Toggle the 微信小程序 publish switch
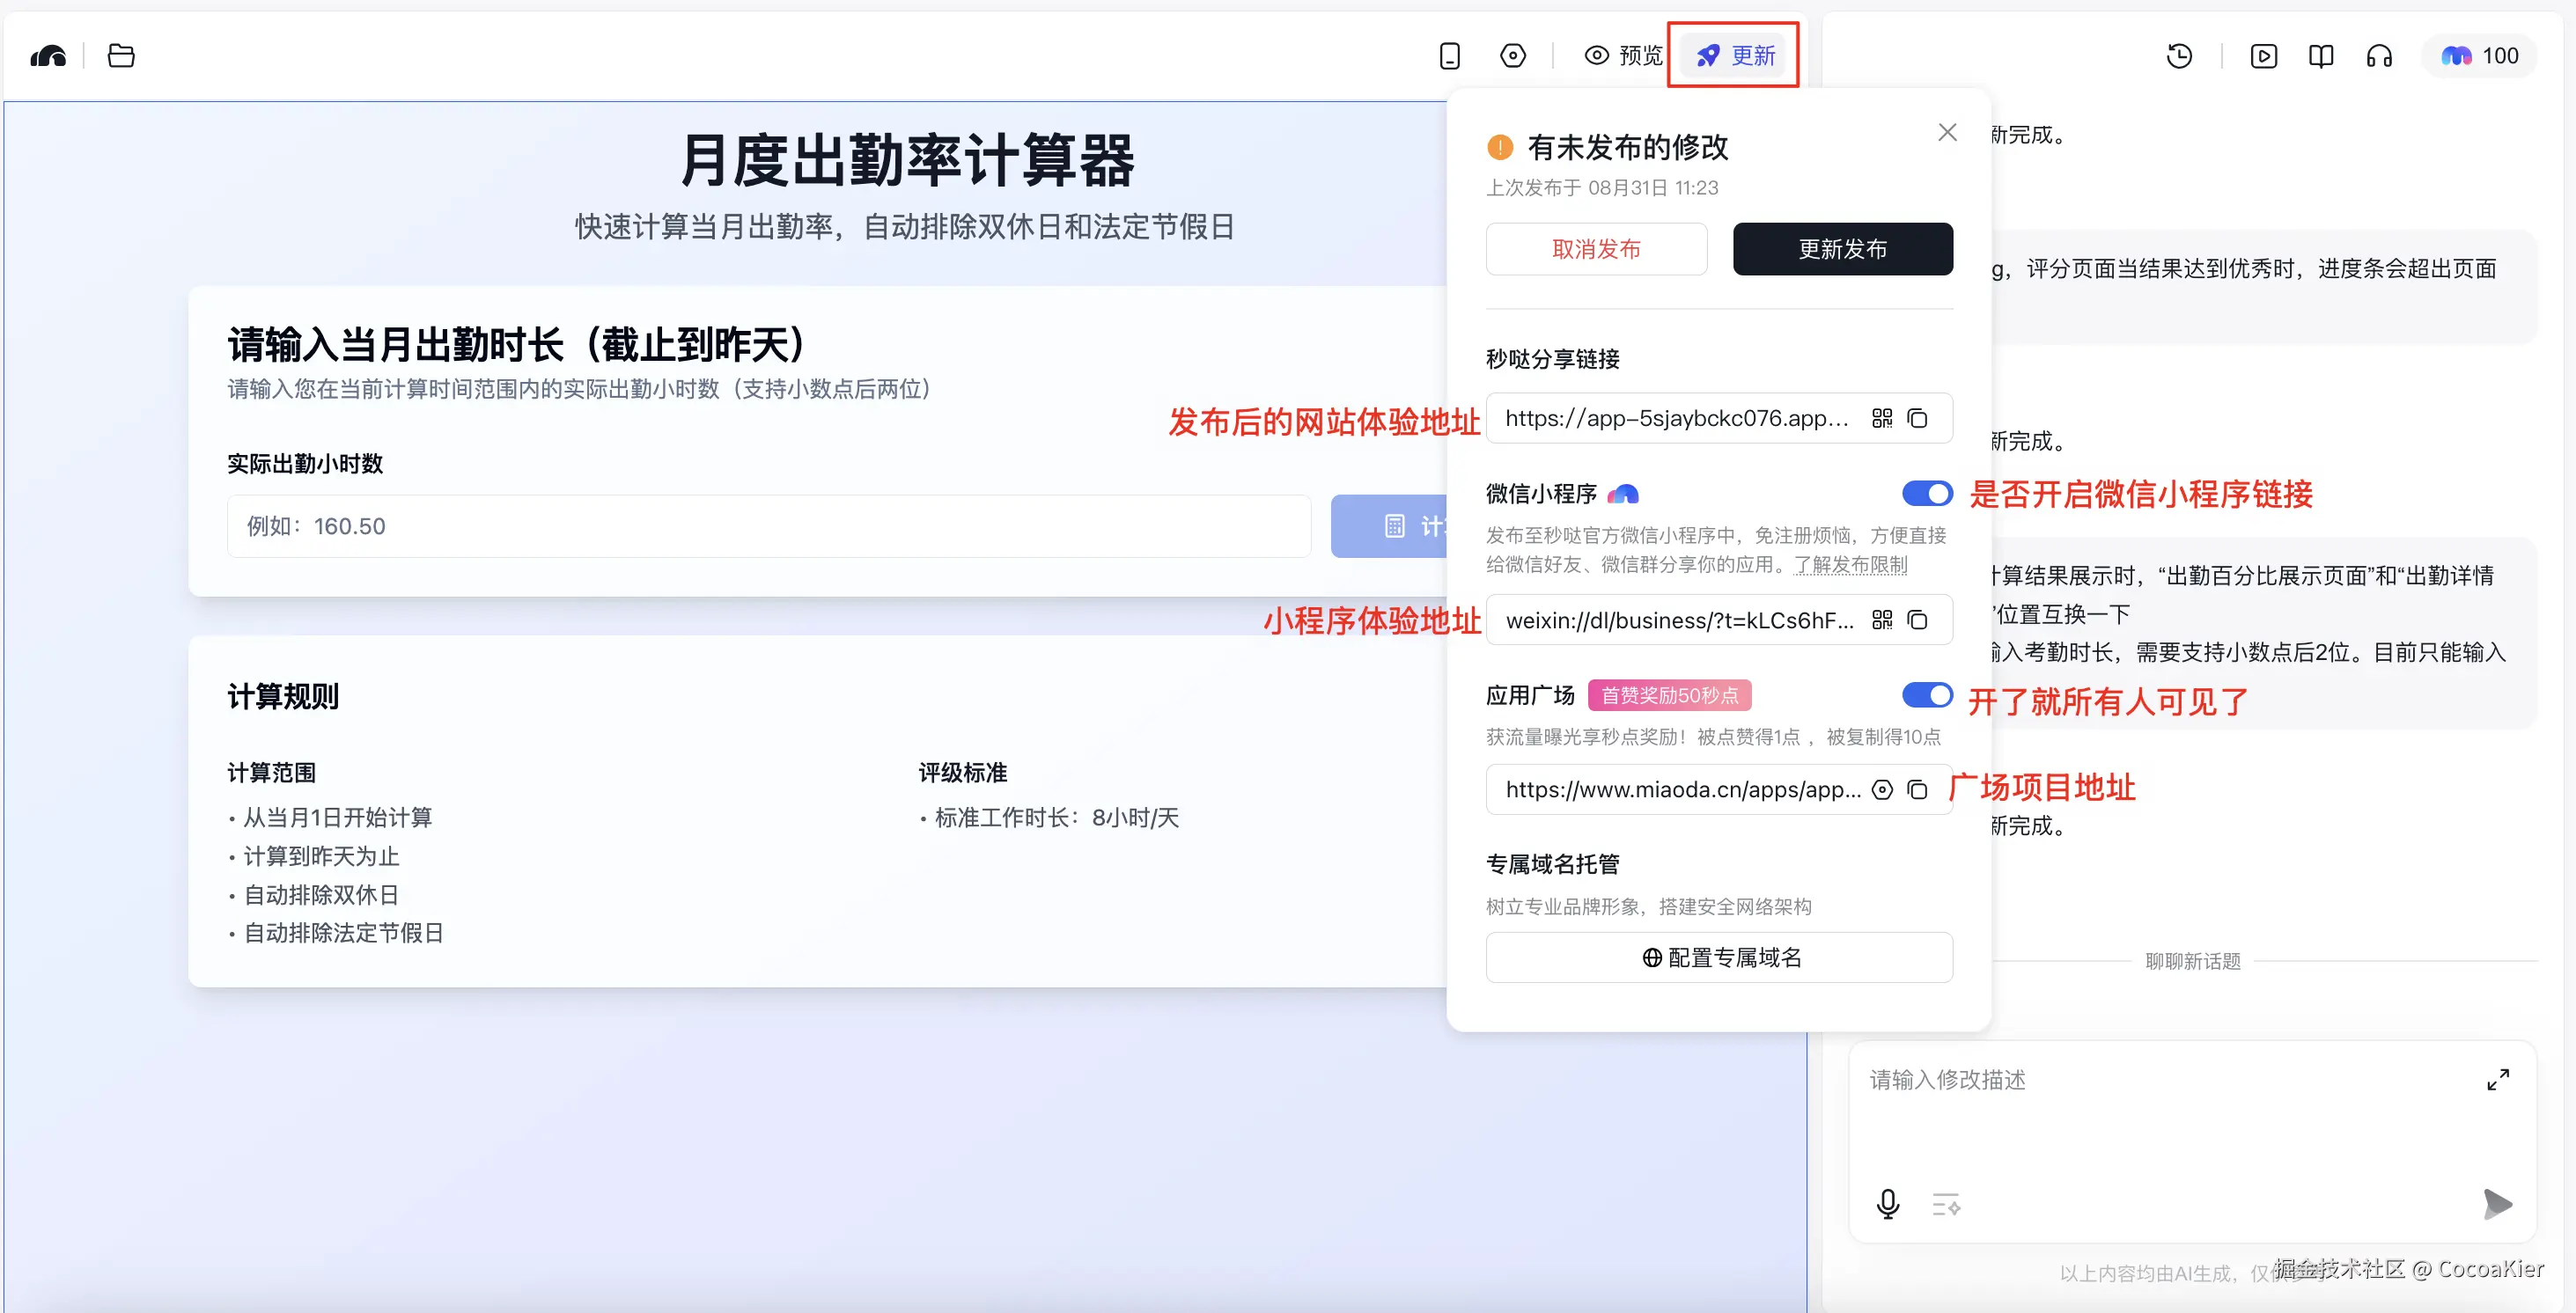The width and height of the screenshot is (2576, 1313). click(x=1926, y=493)
